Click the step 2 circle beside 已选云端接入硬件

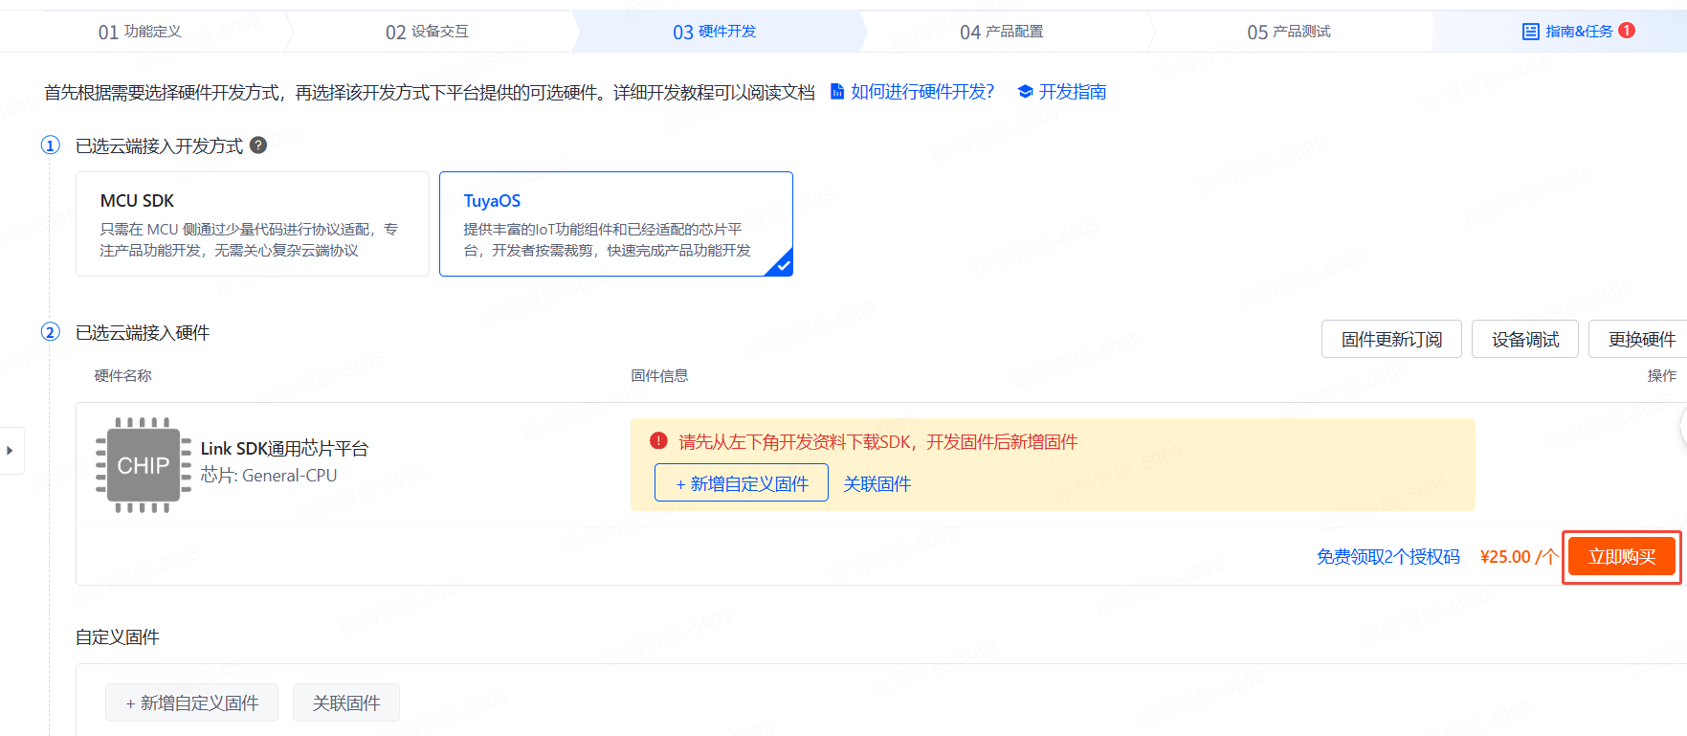coord(50,331)
